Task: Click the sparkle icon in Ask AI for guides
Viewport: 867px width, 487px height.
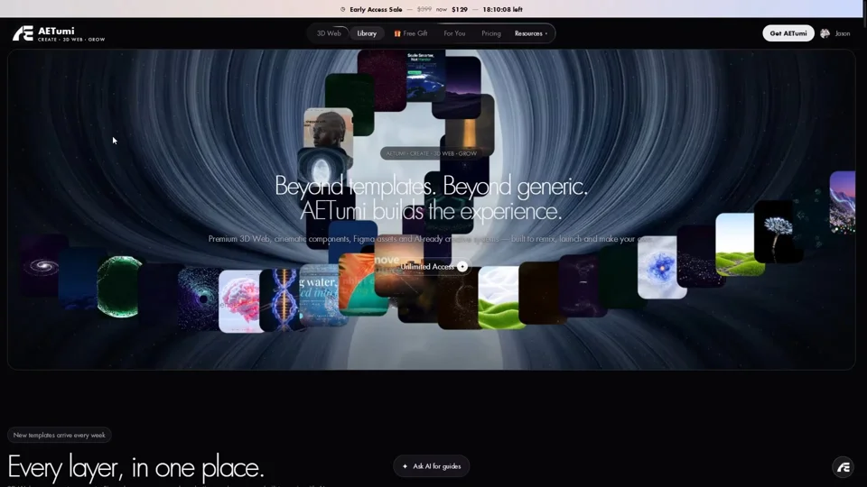Action: [x=405, y=466]
